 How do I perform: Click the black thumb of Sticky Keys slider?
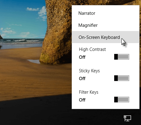[x=116, y=78]
